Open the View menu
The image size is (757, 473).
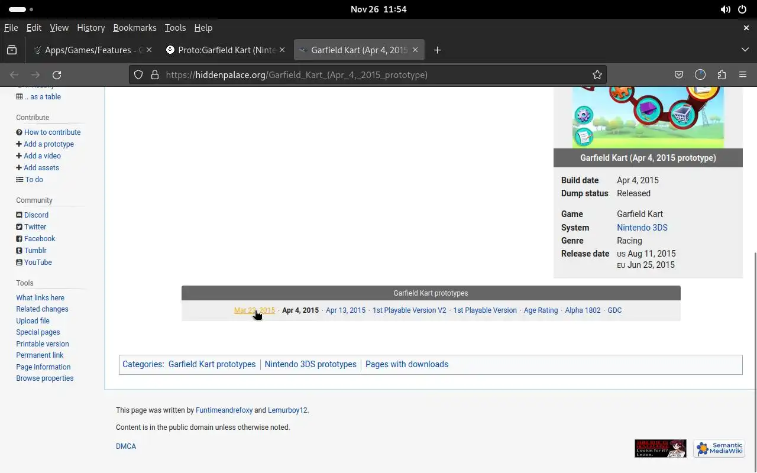[x=59, y=28]
